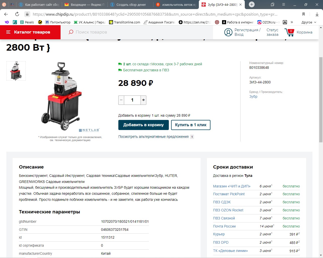Open the zen.me bookmark
The width and height of the screenshot is (323, 258).
(195, 22)
